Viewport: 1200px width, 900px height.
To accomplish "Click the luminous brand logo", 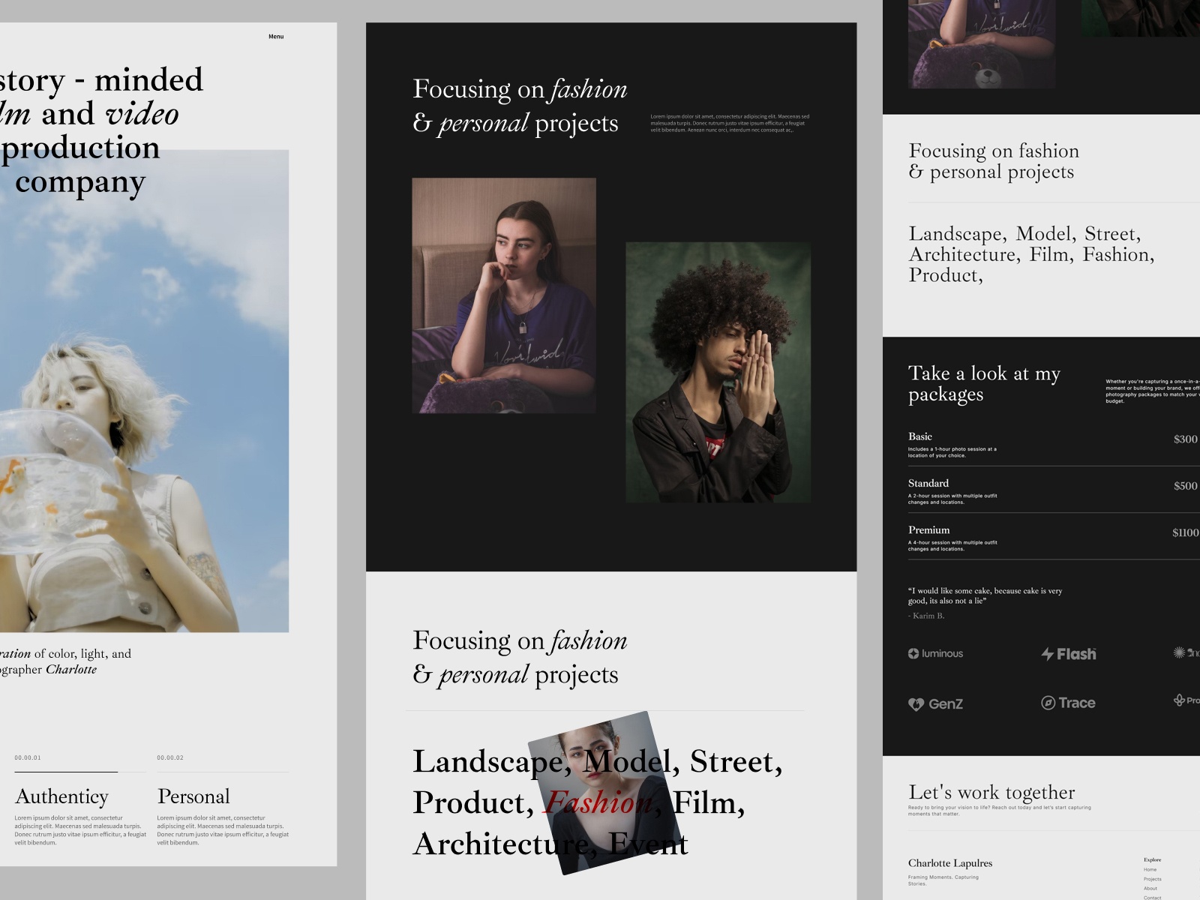I will pyautogui.click(x=935, y=653).
